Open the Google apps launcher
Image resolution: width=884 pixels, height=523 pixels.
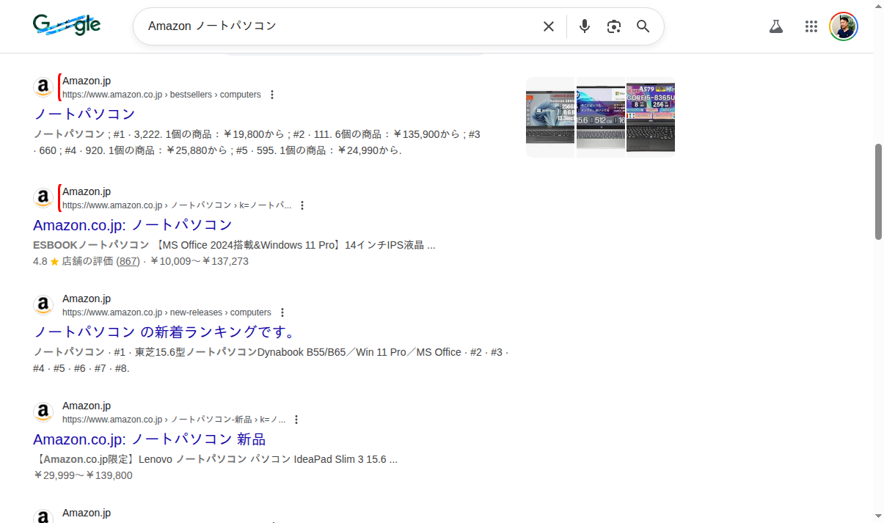tap(811, 26)
